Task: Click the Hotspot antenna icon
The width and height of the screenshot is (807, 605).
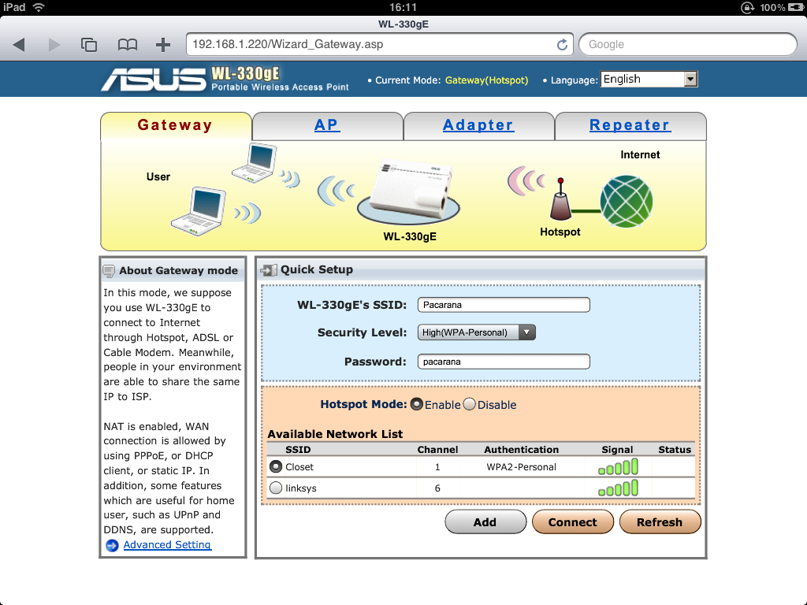Action: pyautogui.click(x=560, y=199)
